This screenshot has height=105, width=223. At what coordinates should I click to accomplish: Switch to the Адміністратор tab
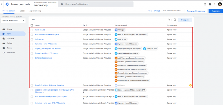(x=35, y=11)
